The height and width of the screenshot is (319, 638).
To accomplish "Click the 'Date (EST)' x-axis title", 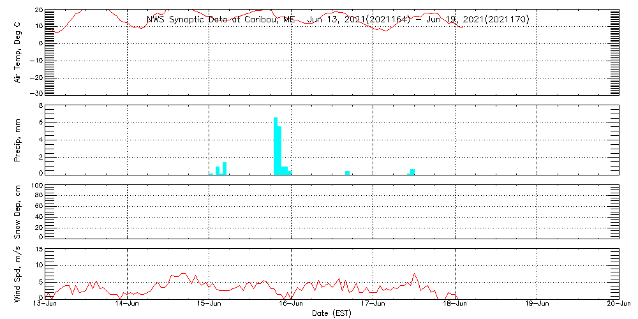I will pyautogui.click(x=332, y=313).
